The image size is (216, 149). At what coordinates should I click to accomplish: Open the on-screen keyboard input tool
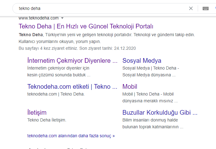point(205,8)
